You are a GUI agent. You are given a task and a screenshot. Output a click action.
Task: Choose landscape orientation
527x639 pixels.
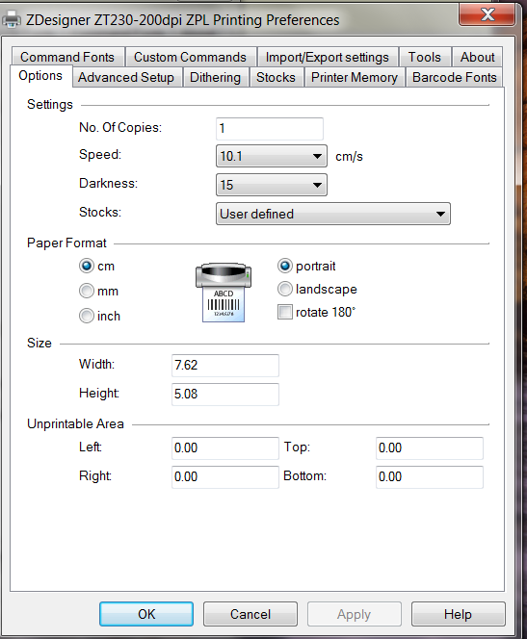(x=285, y=289)
